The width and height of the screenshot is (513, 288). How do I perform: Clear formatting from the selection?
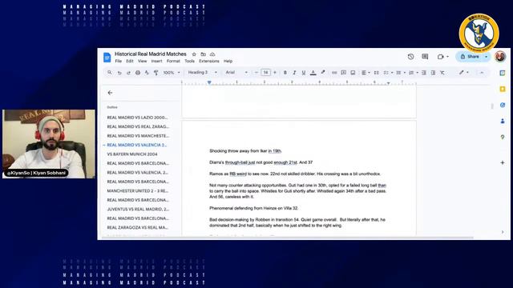(442, 73)
